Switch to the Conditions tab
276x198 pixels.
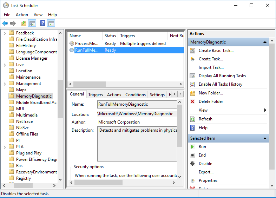tap(136, 95)
